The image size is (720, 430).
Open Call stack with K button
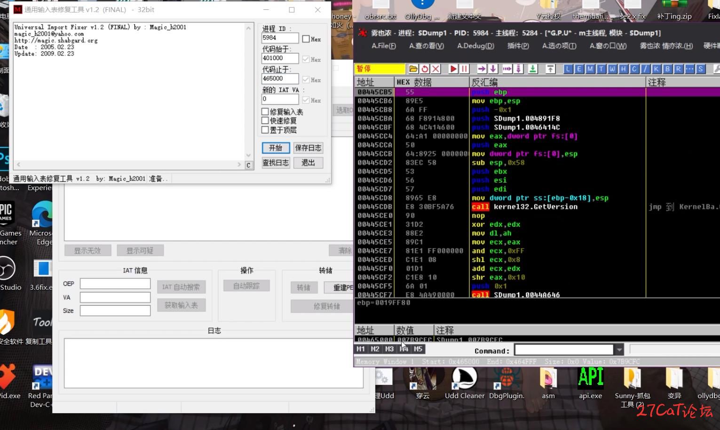657,69
